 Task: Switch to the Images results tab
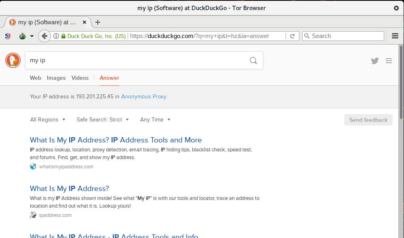click(56, 78)
